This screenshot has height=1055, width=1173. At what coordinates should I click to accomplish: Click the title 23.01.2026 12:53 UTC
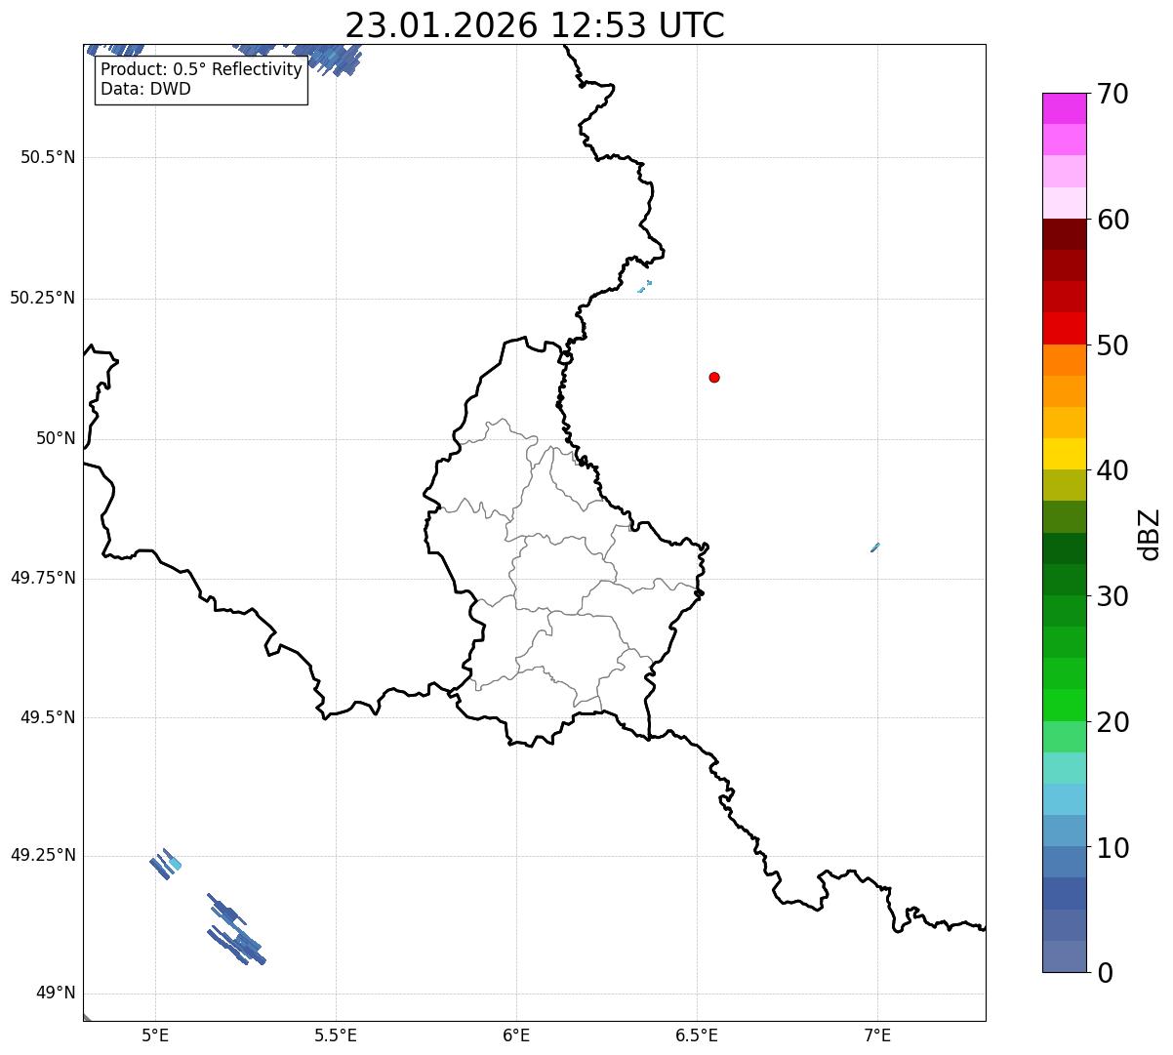pyautogui.click(x=535, y=25)
